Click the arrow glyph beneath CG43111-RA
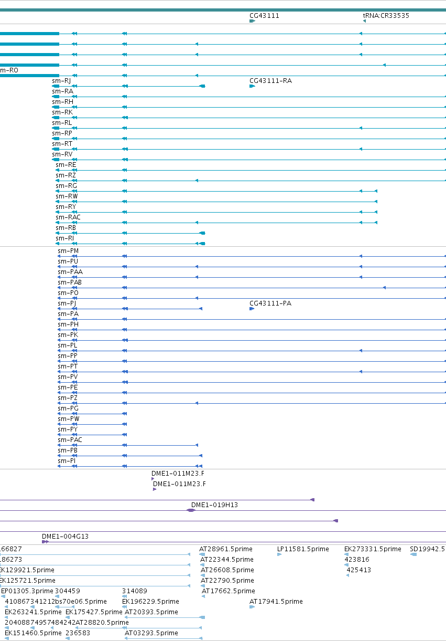Image resolution: width=446 pixels, height=641 pixels. (252, 86)
